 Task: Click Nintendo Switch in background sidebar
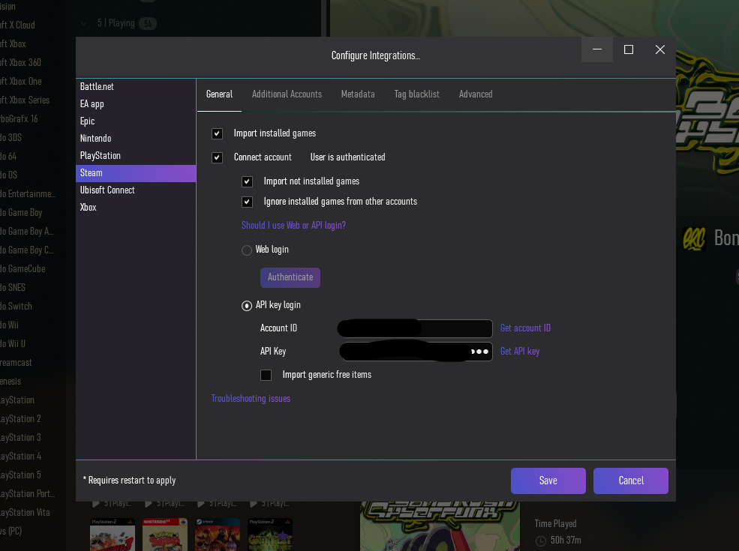point(16,307)
